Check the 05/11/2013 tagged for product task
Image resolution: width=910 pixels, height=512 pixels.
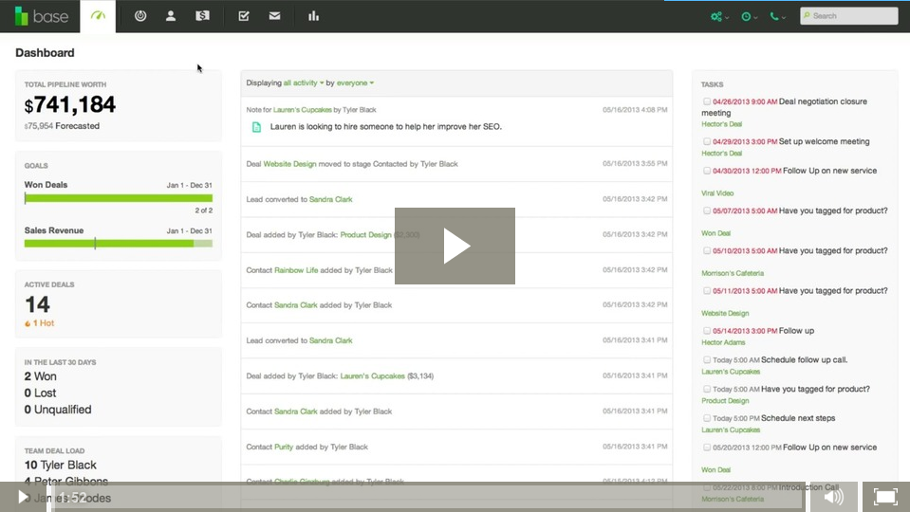point(706,290)
